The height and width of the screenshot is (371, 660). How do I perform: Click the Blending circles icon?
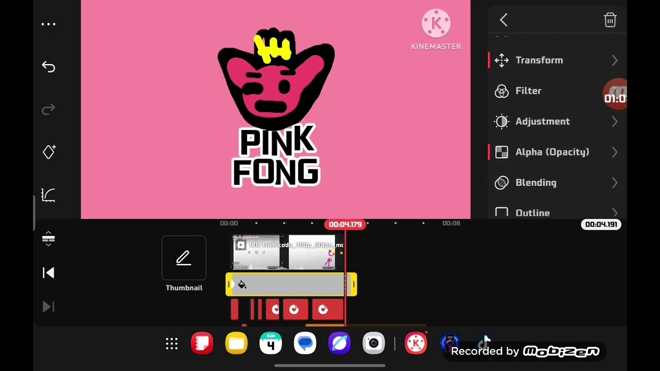pyautogui.click(x=502, y=183)
